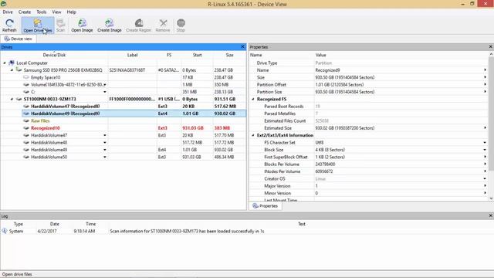
Task: Click the Create Image toolbar icon
Action: coord(110,25)
